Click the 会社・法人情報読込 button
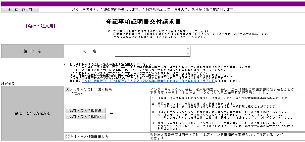Screen dimensions: 305x142 [86, 117]
